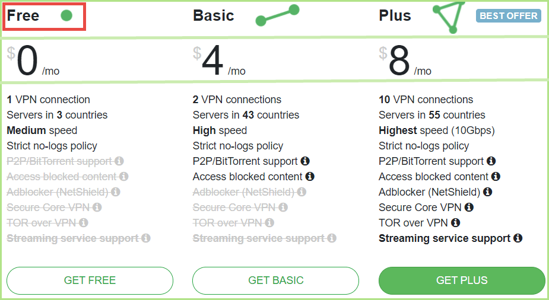
Task: Select the Free plan heading
Action: click(x=23, y=16)
